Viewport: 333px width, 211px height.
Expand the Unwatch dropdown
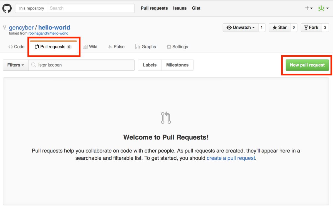tap(241, 27)
